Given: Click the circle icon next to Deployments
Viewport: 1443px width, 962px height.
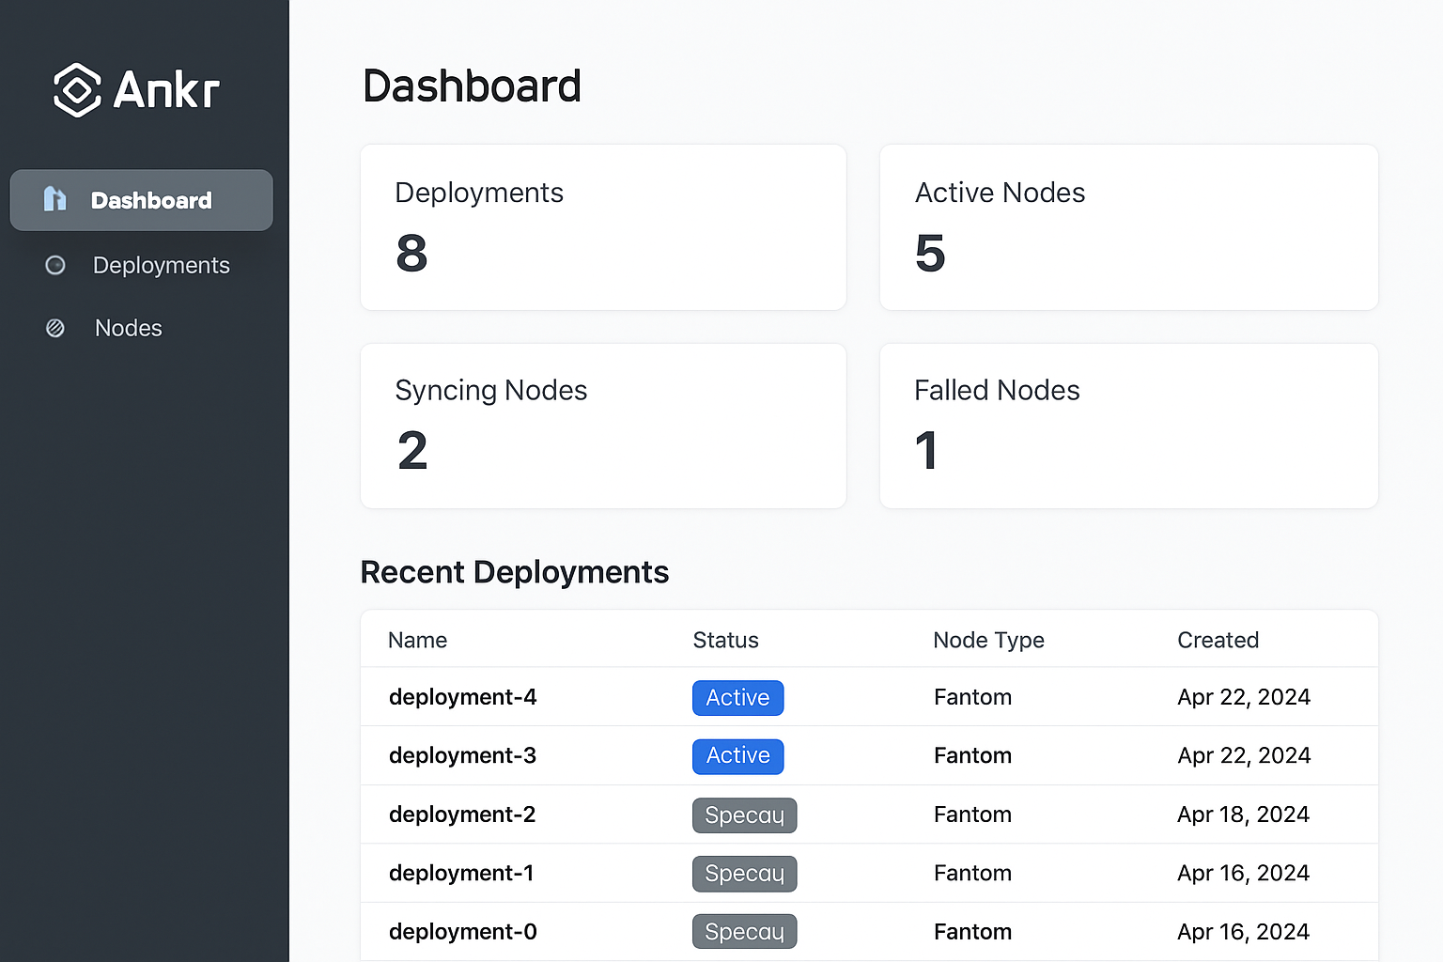Looking at the screenshot, I should tap(55, 265).
